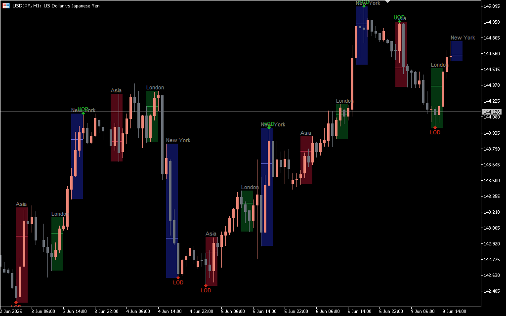Click the London label near 4 Jun 06:00
Viewport: 506px width, 316px height.
(x=155, y=88)
